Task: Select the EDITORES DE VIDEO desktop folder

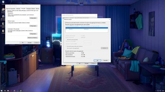Action: click(3, 25)
